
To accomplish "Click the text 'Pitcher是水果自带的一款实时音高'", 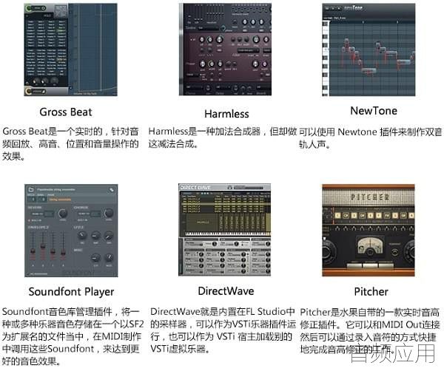I will pos(369,313).
